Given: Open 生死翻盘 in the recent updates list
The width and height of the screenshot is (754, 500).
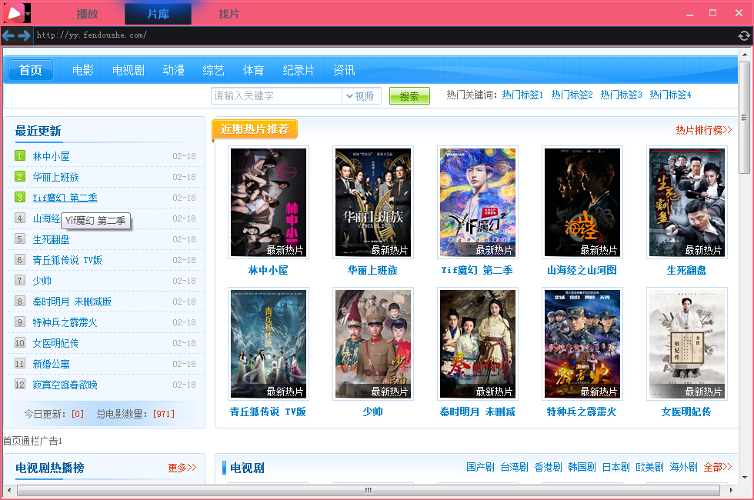Looking at the screenshot, I should click(52, 239).
